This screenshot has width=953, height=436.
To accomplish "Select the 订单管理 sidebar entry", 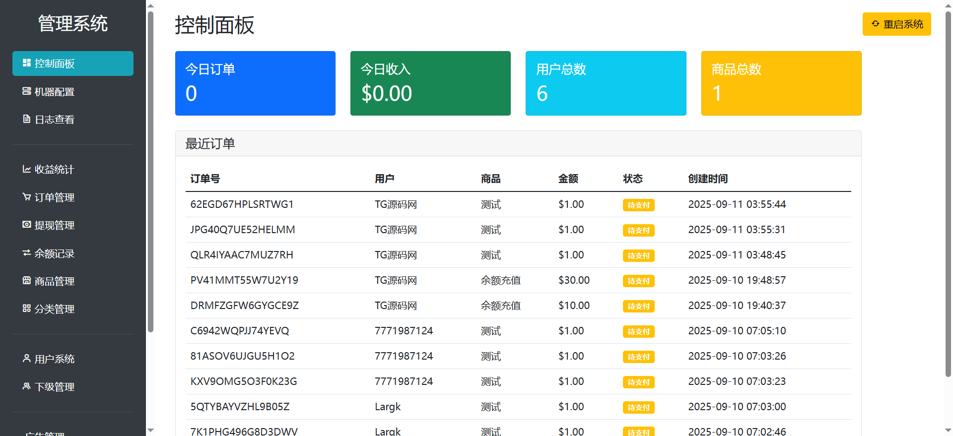I will pos(54,197).
